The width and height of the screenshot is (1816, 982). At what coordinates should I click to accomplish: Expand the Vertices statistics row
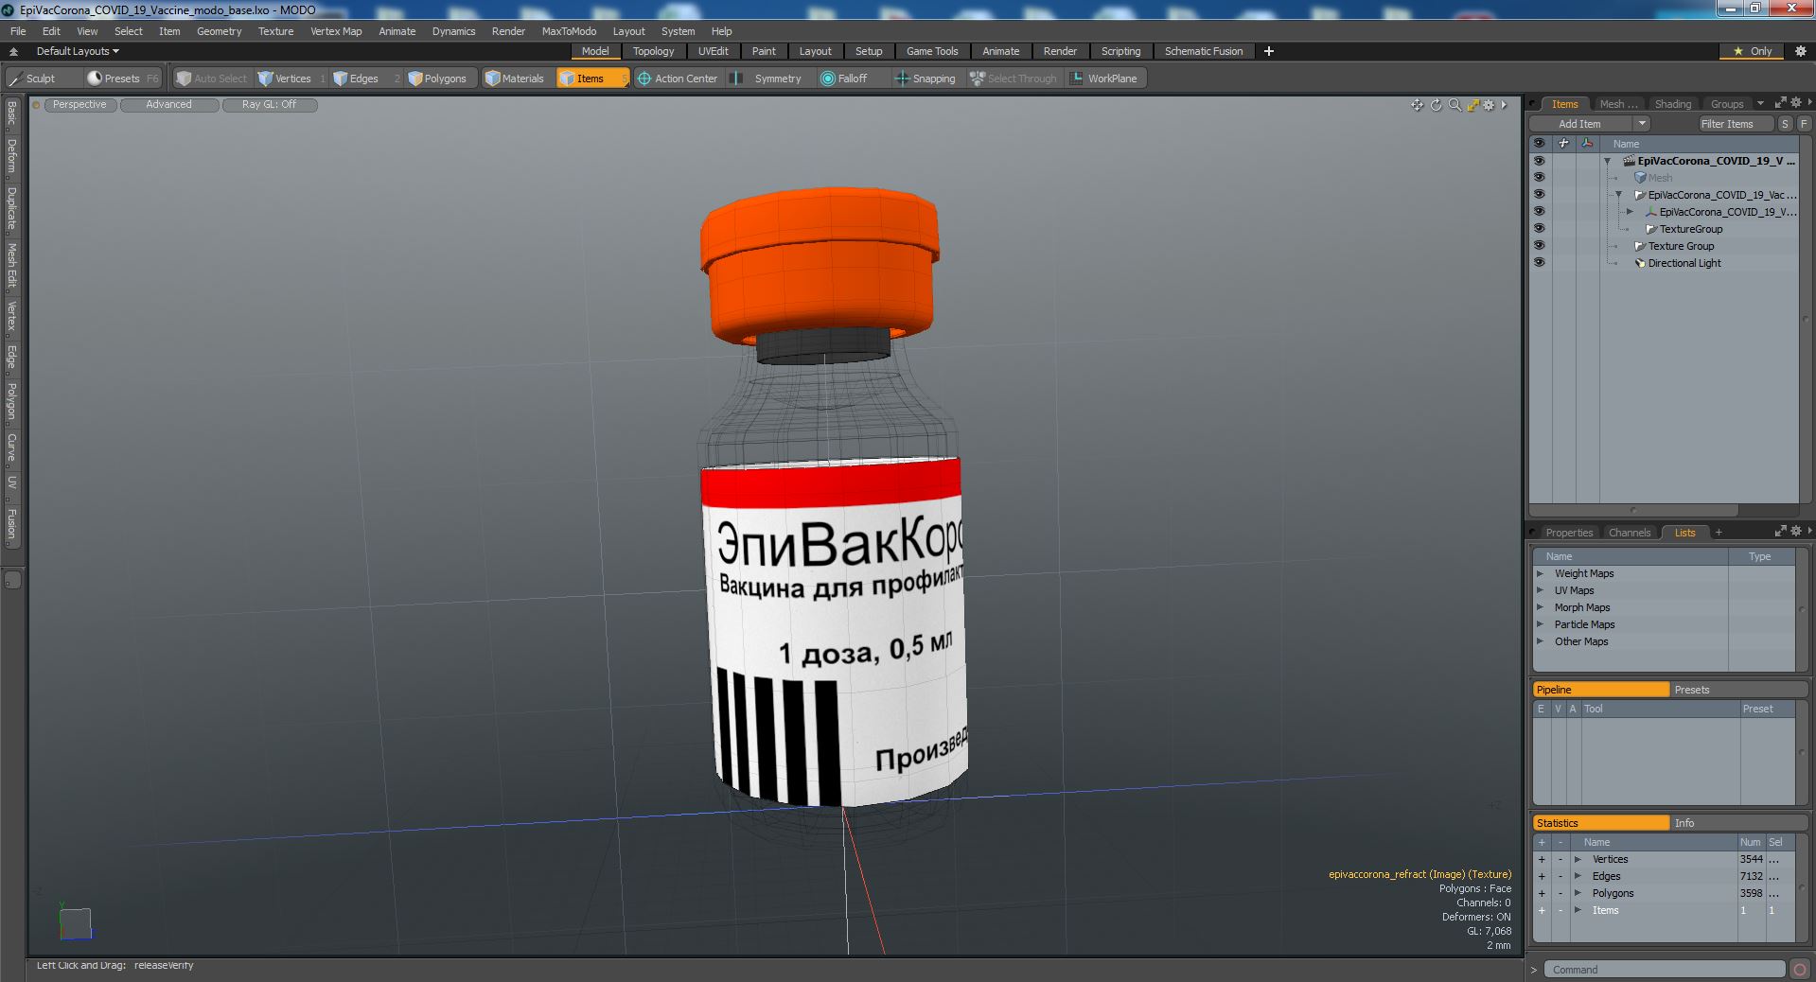click(1578, 860)
